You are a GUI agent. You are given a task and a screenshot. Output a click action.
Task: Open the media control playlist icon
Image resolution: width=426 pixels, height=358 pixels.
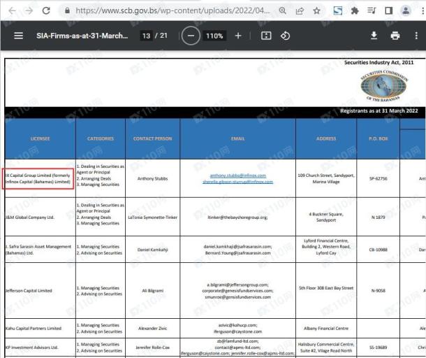pyautogui.click(x=372, y=10)
